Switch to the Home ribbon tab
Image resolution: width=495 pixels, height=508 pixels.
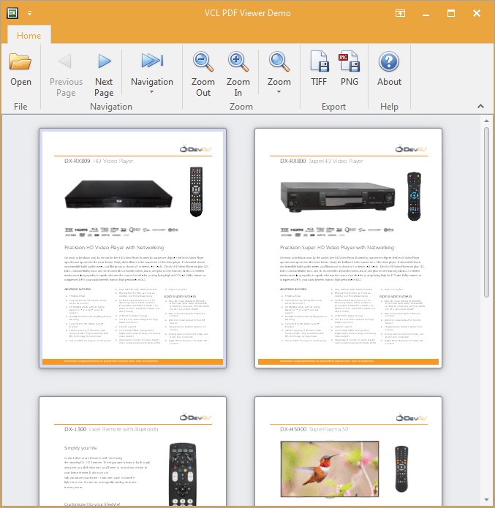(x=29, y=36)
